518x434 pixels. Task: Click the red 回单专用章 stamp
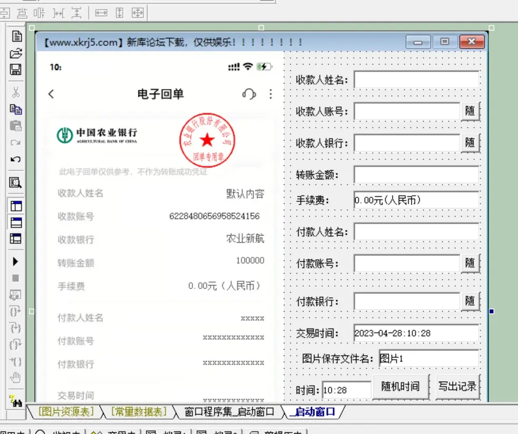pos(207,140)
